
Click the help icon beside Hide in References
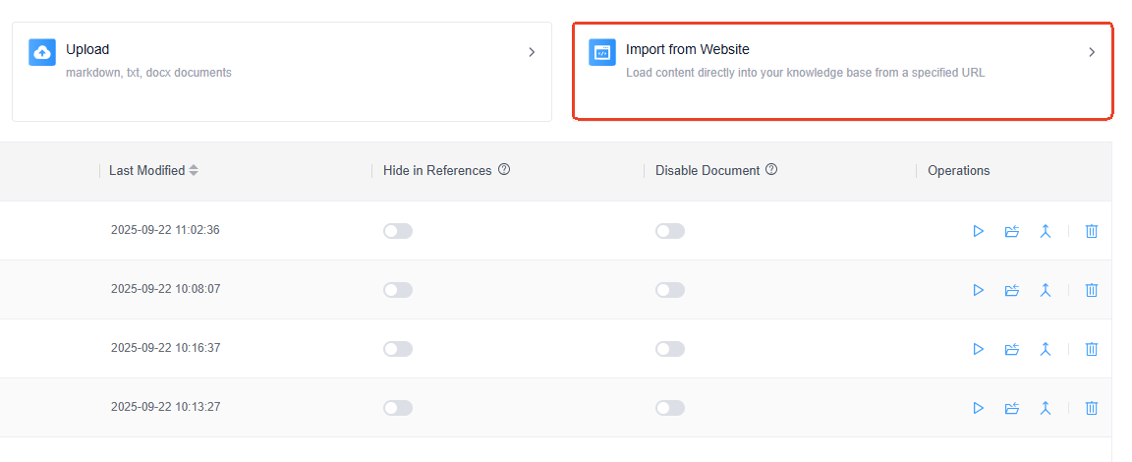[504, 170]
